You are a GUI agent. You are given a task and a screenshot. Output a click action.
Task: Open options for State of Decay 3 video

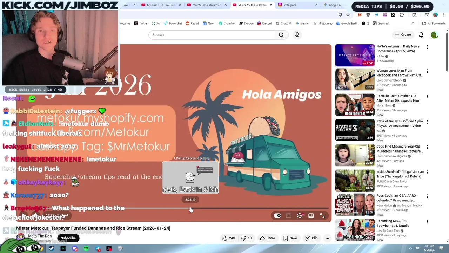click(427, 122)
